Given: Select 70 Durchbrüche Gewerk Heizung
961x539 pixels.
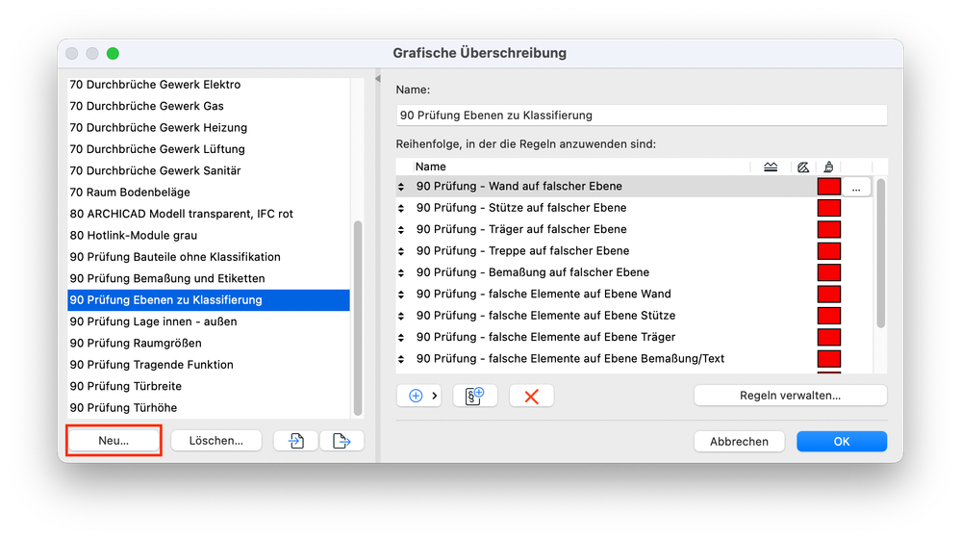Looking at the screenshot, I should [x=209, y=128].
